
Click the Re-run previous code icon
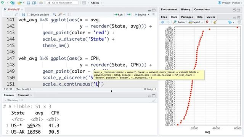[128, 14]
